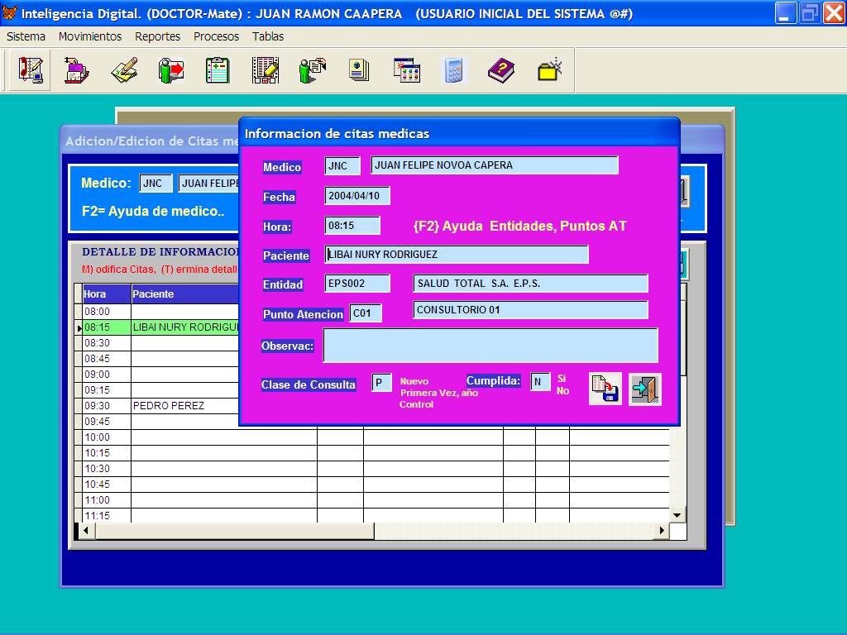This screenshot has width=847, height=635.
Task: Open the purple help book icon
Action: (501, 71)
